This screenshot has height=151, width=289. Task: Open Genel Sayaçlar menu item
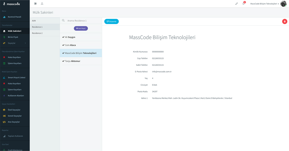15,116
